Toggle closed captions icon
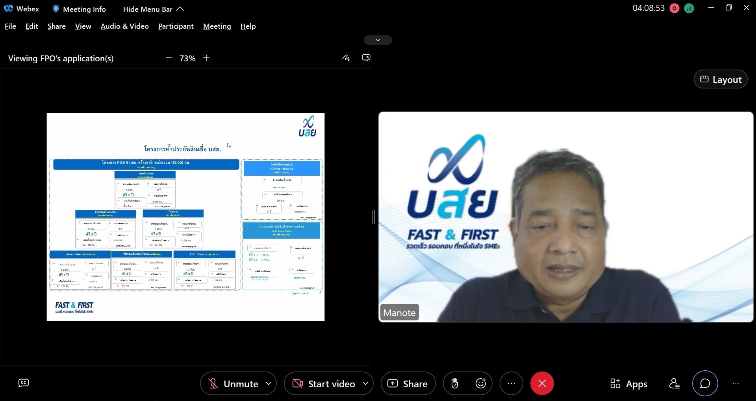This screenshot has height=401, width=756. point(24,383)
